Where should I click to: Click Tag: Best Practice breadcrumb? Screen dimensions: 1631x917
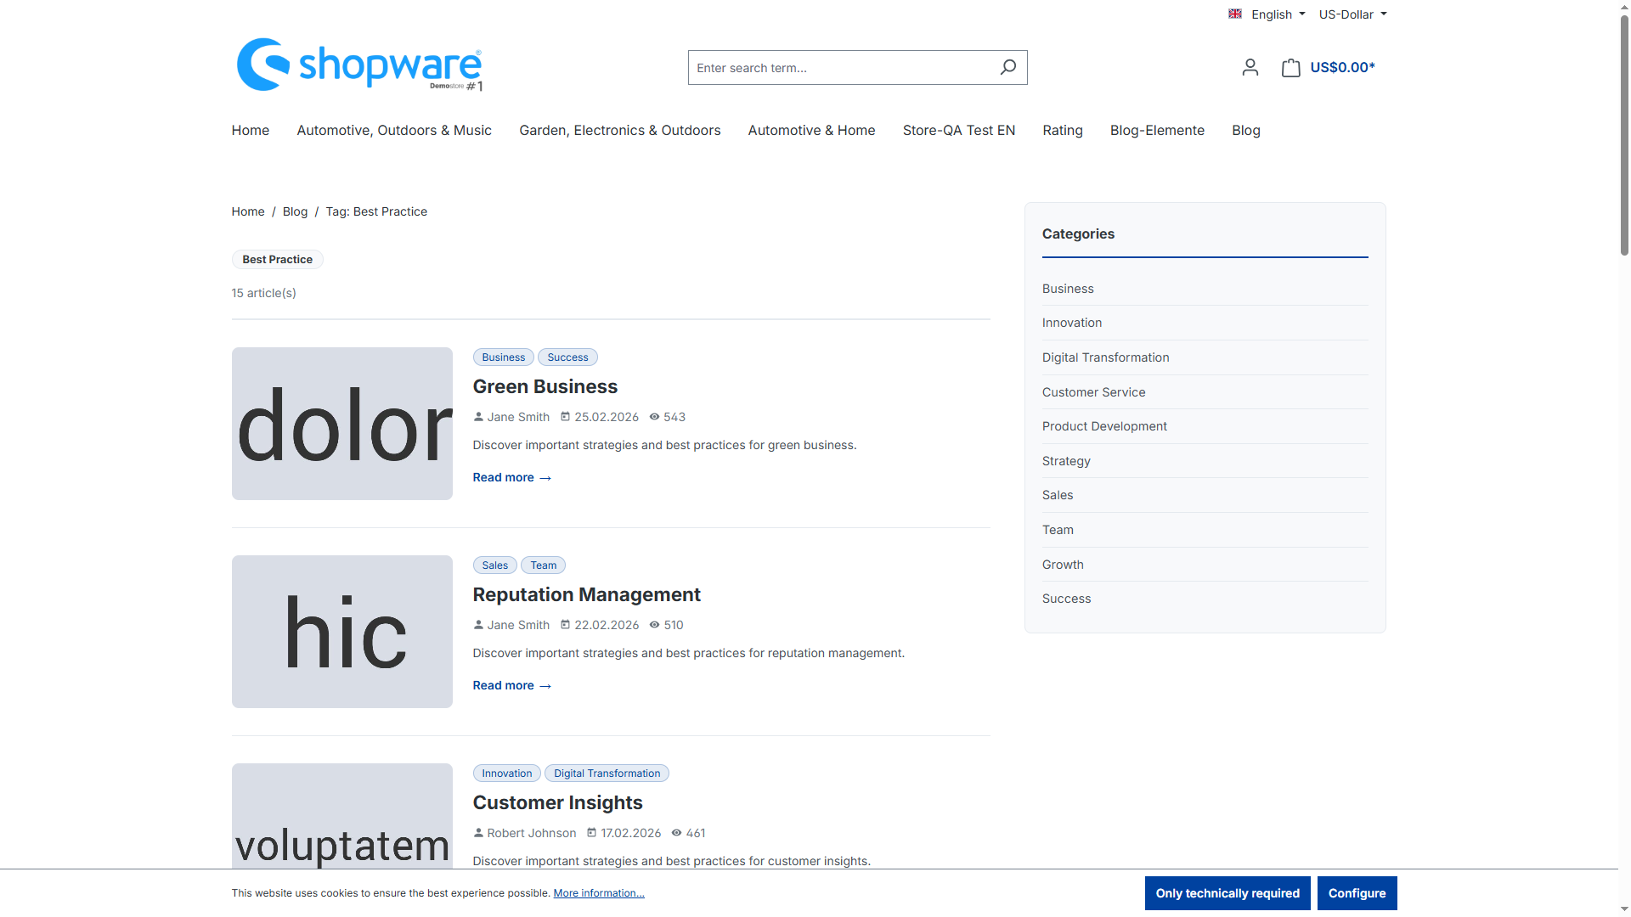pos(376,211)
